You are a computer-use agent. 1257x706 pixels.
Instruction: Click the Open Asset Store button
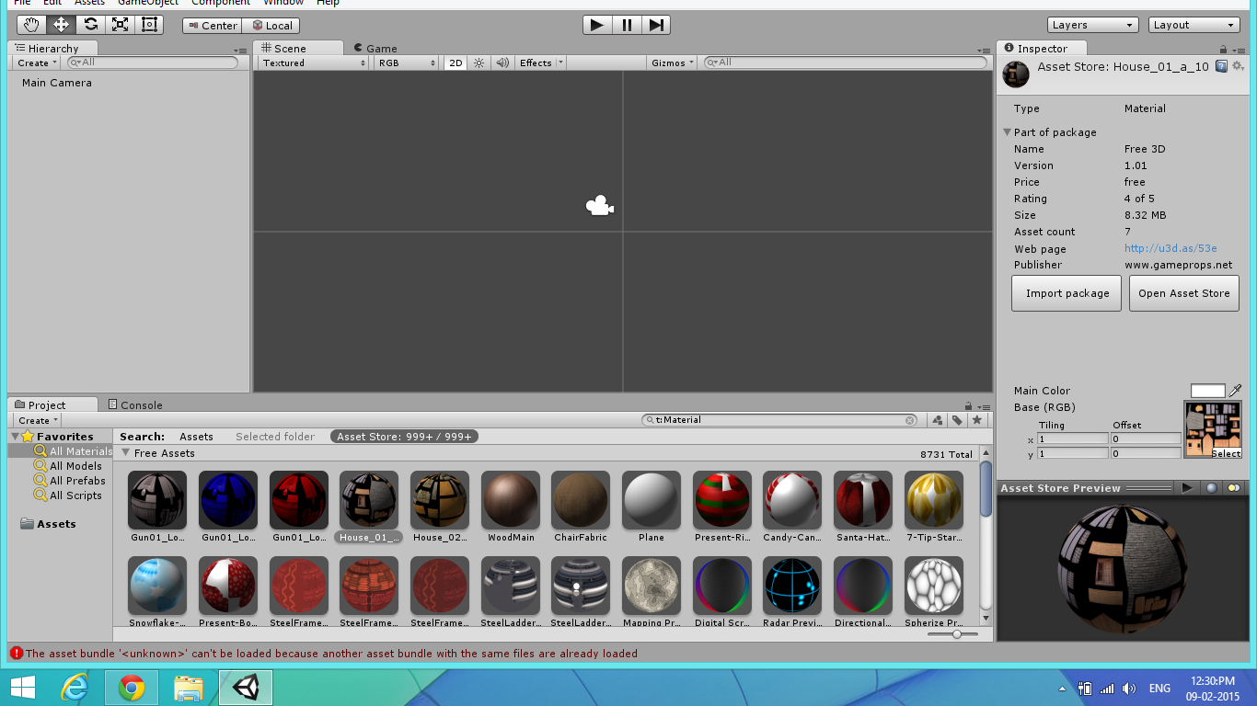pos(1184,293)
